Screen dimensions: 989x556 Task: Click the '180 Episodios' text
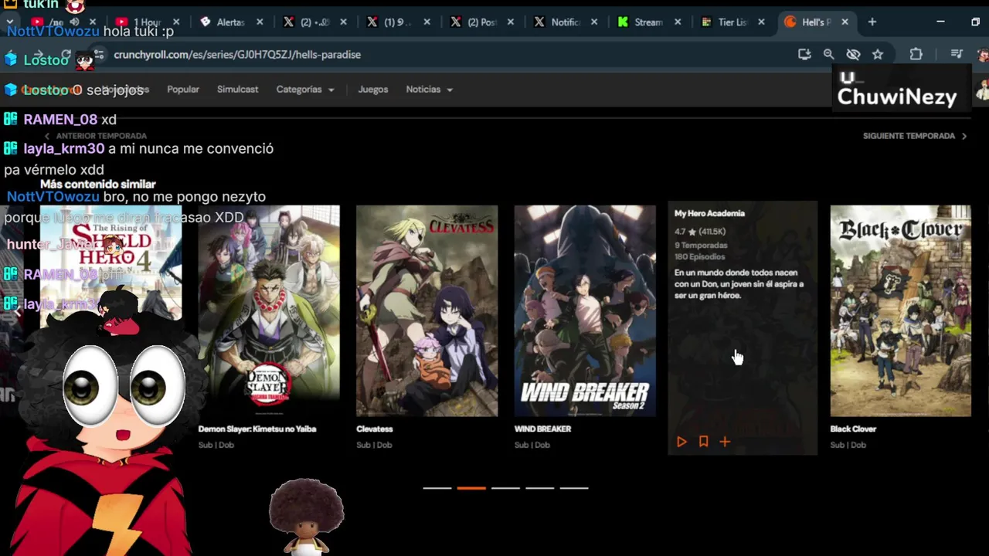700,256
